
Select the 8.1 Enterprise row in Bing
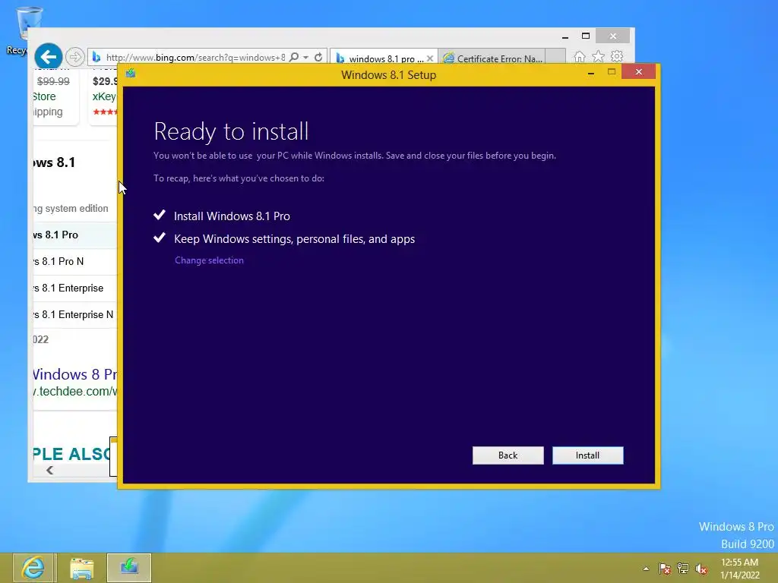pos(75,288)
